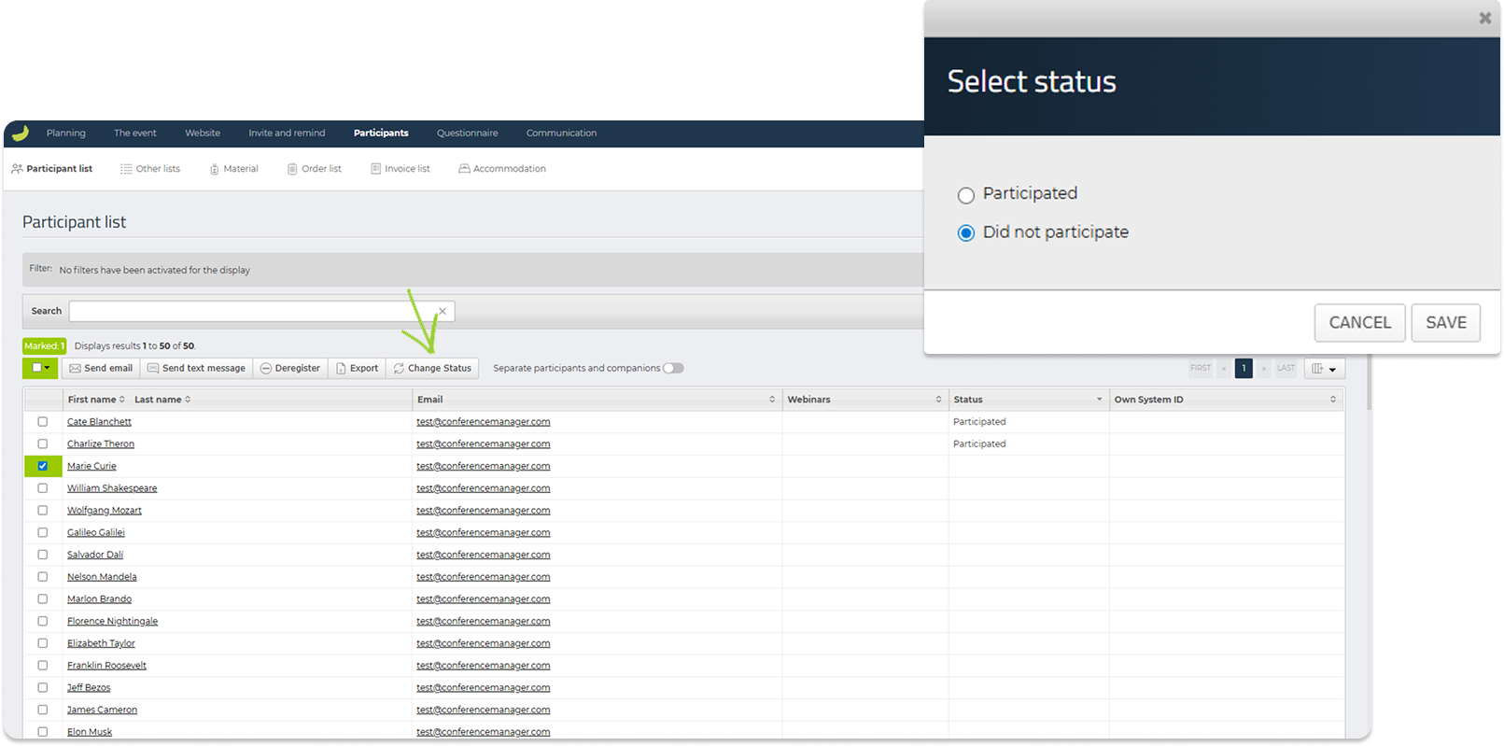The image size is (1504, 746).
Task: Check the Charlize Theron row checkbox
Action: [43, 444]
